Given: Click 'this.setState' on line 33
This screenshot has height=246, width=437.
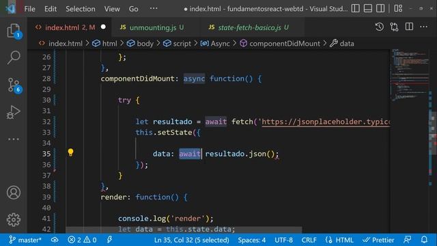Looking at the screenshot, I should [164, 133].
